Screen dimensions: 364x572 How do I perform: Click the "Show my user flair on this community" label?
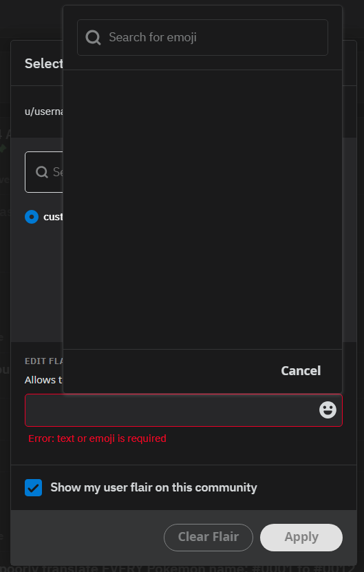pyautogui.click(x=153, y=488)
